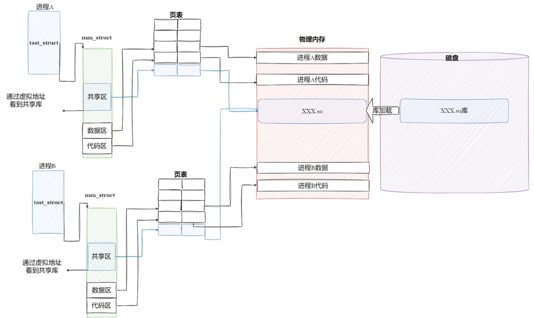Select the tast_struct box of 进程A
This screenshot has height=318, width=534.
pos(44,43)
